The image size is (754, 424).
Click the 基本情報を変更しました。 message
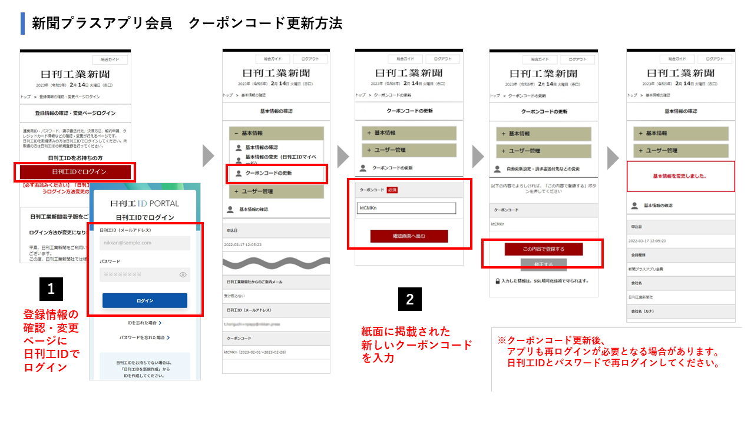coord(680,176)
